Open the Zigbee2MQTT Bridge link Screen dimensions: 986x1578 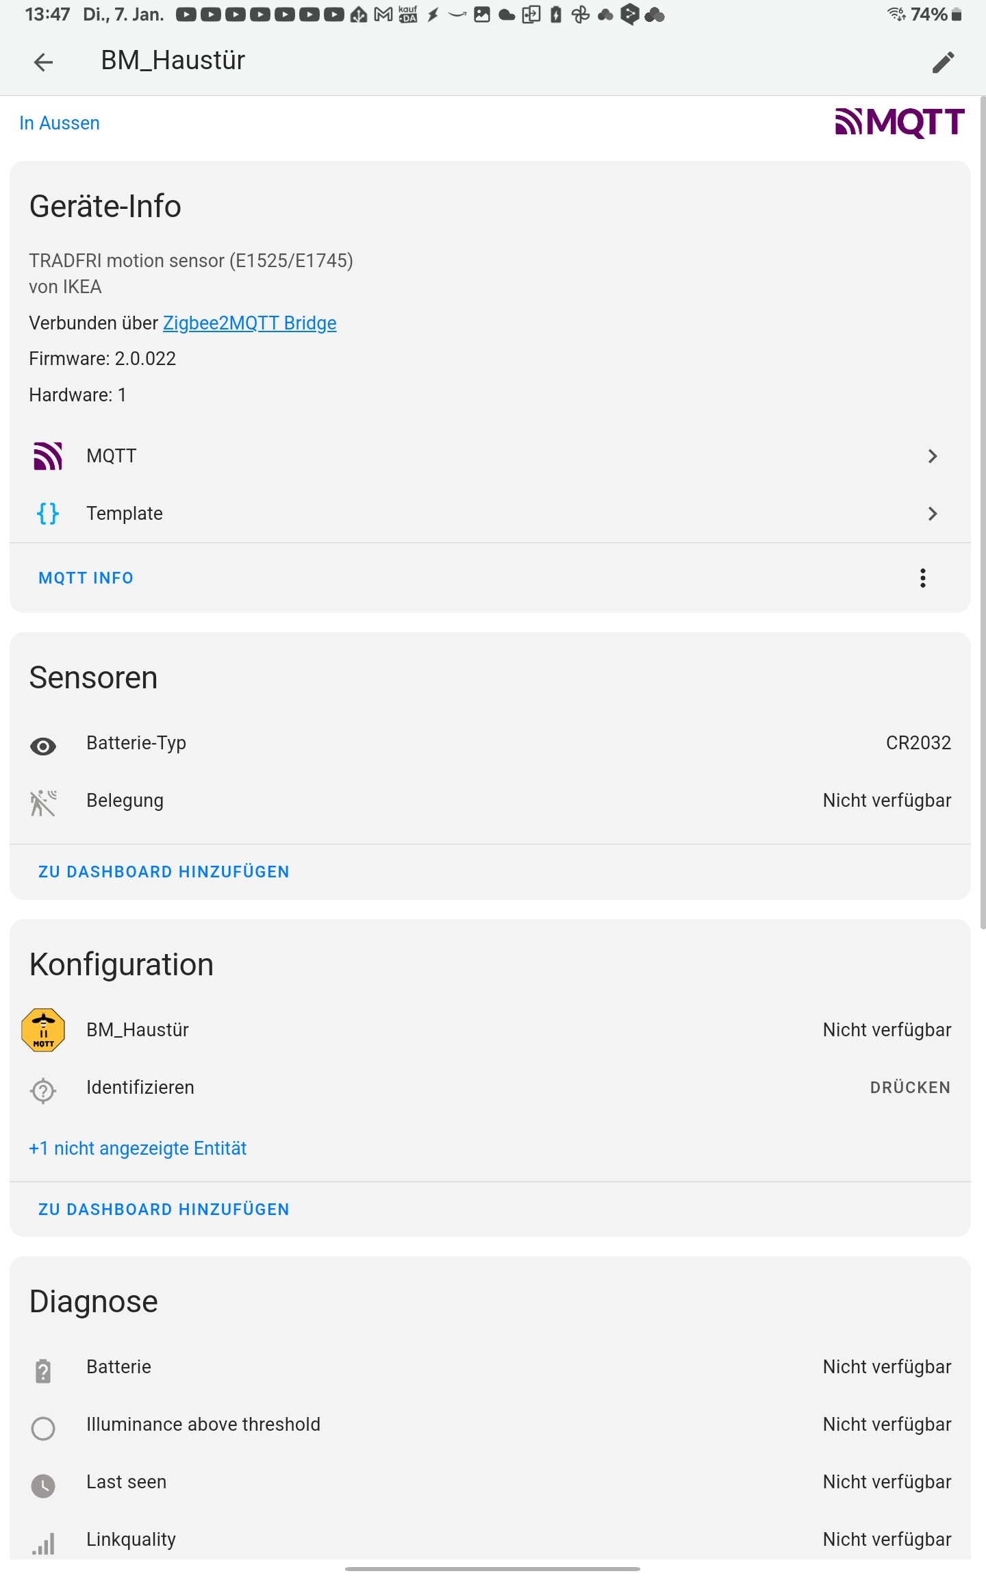click(x=249, y=323)
